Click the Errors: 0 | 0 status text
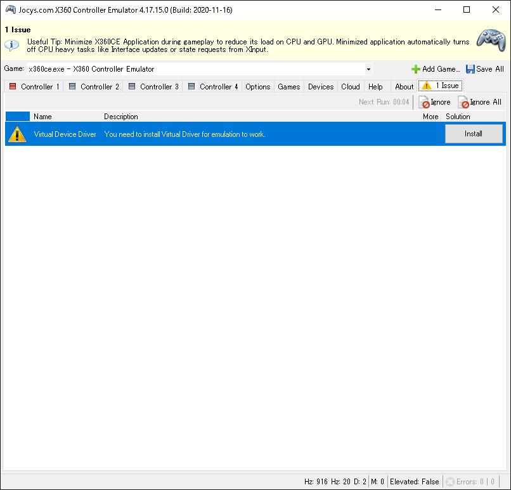The image size is (511, 490). [475, 482]
